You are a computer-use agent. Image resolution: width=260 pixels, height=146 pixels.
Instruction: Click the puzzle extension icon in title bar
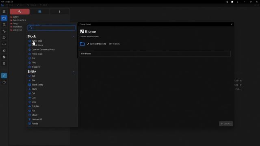click(232, 2)
